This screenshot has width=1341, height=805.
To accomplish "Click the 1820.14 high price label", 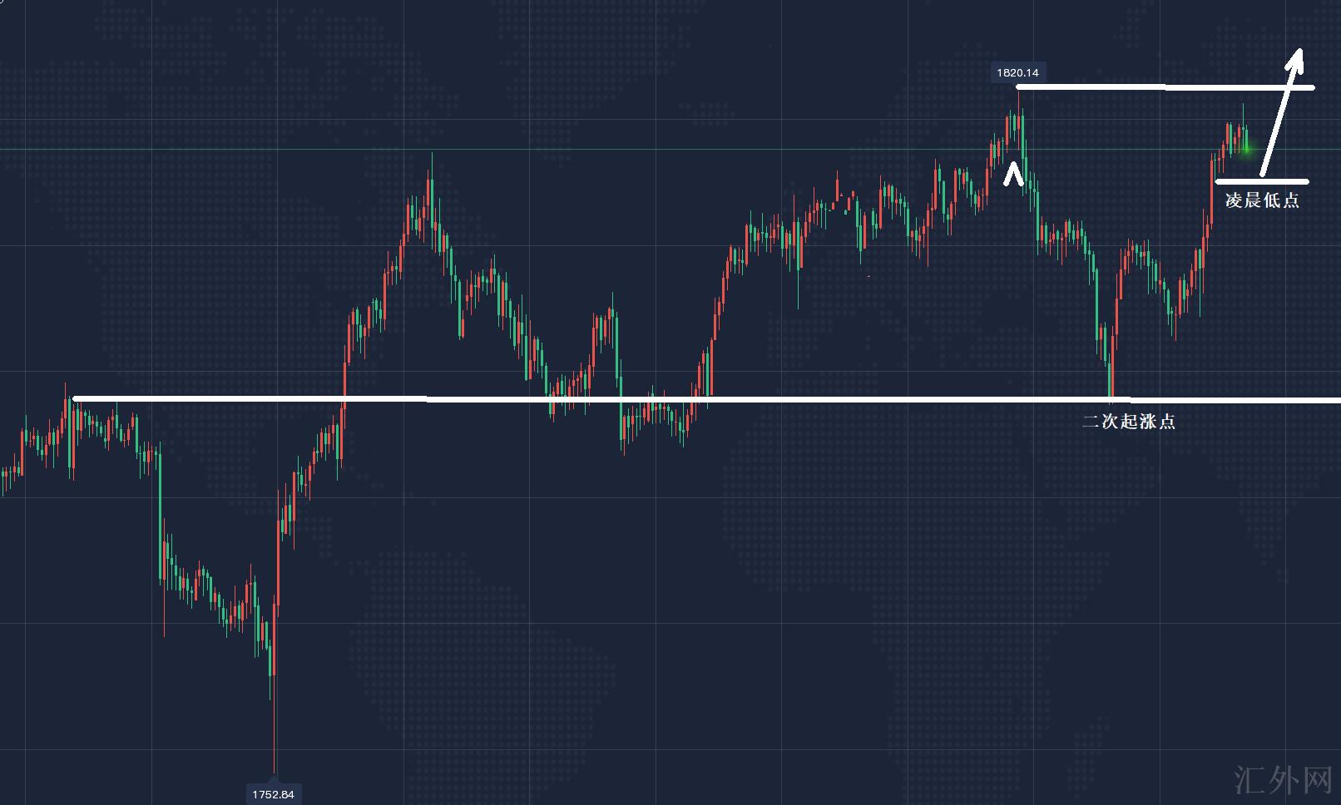I will click(1017, 73).
